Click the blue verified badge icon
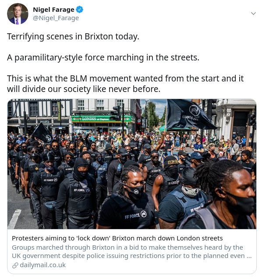This screenshot has height=279, width=262. [x=80, y=10]
